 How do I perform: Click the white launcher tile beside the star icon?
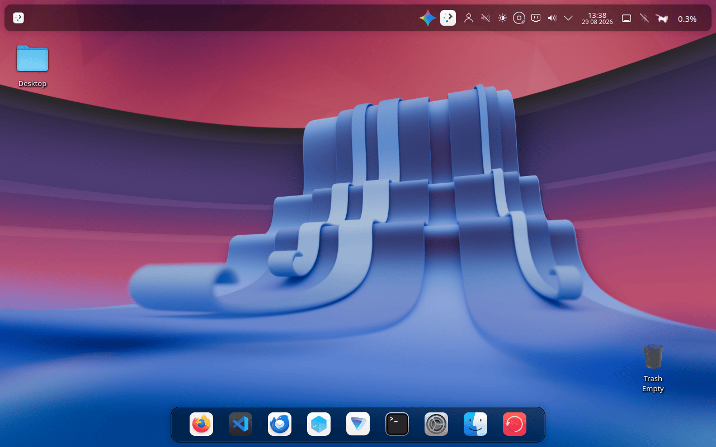(x=448, y=18)
